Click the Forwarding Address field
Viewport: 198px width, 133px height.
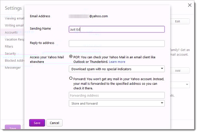117,95
